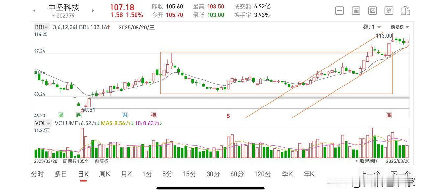421x193 pixels.
Task: Select the 日K tab
Action: pyautogui.click(x=83, y=174)
